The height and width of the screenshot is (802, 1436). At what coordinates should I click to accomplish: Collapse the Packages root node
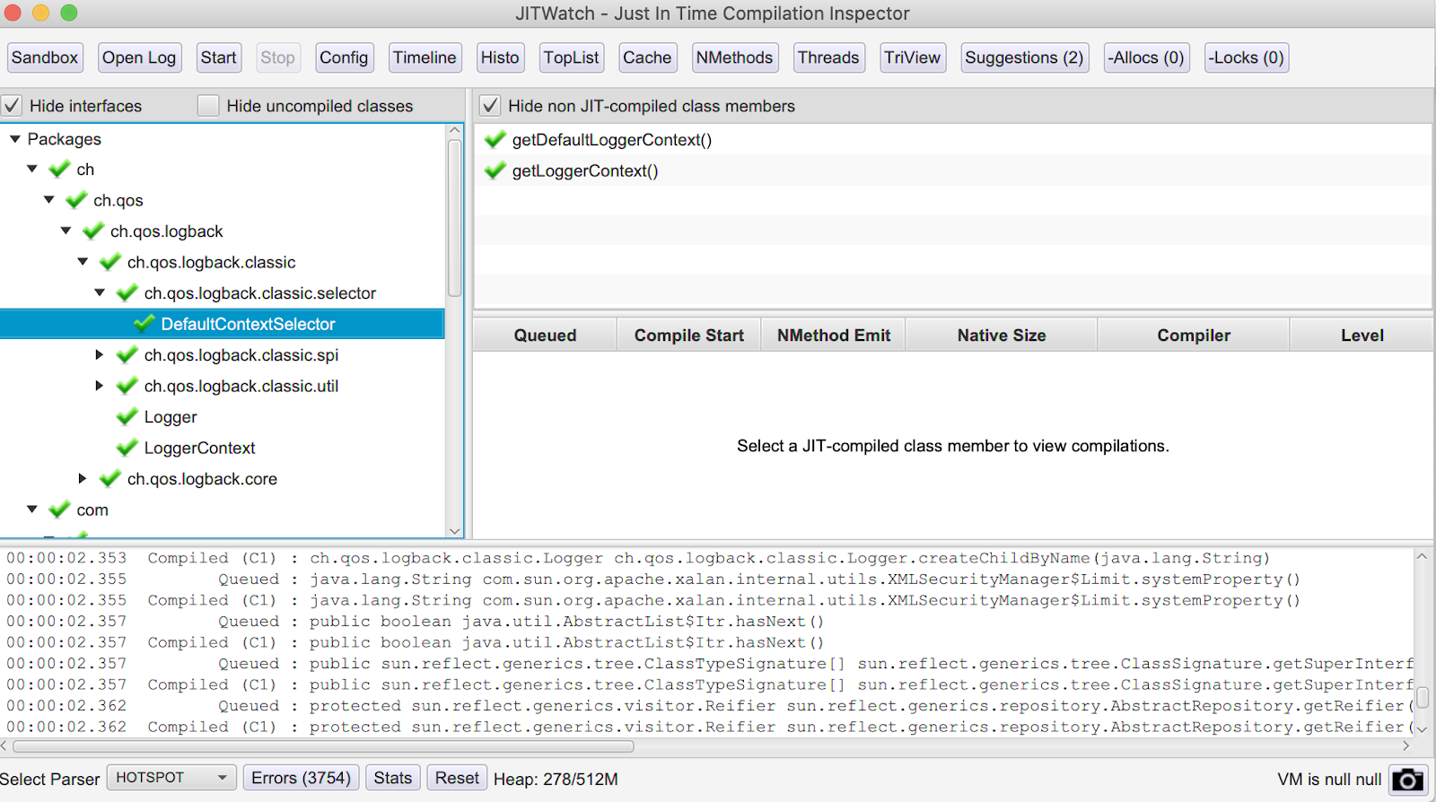pyautogui.click(x=14, y=138)
